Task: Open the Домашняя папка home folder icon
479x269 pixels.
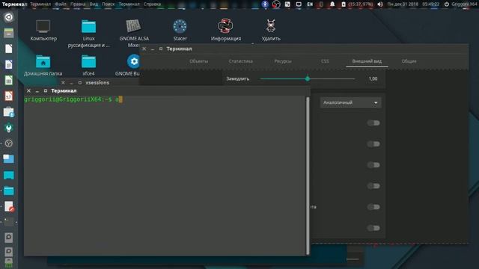Action: coord(43,65)
